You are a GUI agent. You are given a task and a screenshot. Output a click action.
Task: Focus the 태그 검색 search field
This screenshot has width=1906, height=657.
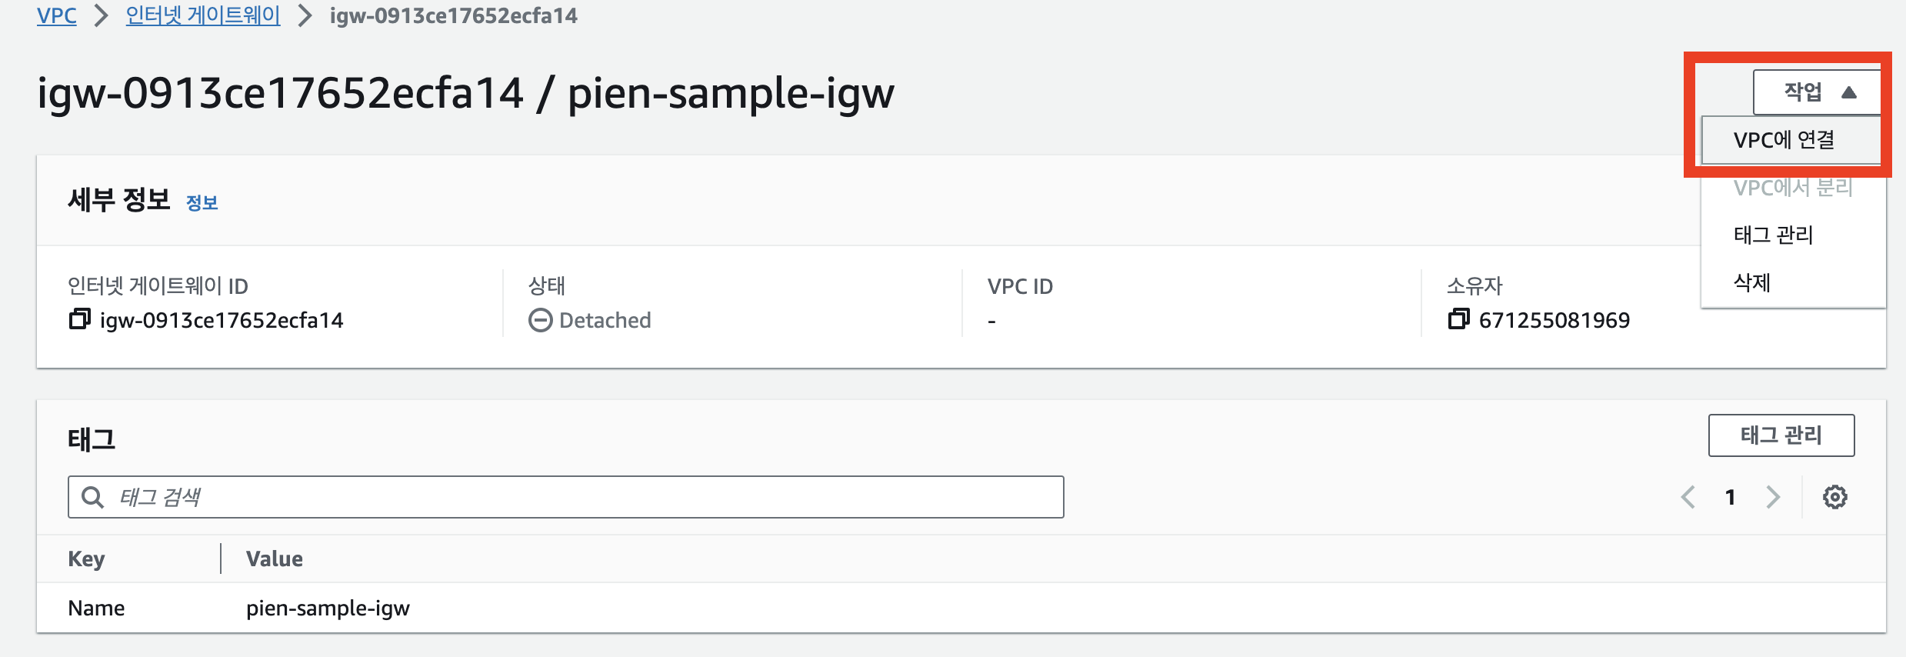566,497
